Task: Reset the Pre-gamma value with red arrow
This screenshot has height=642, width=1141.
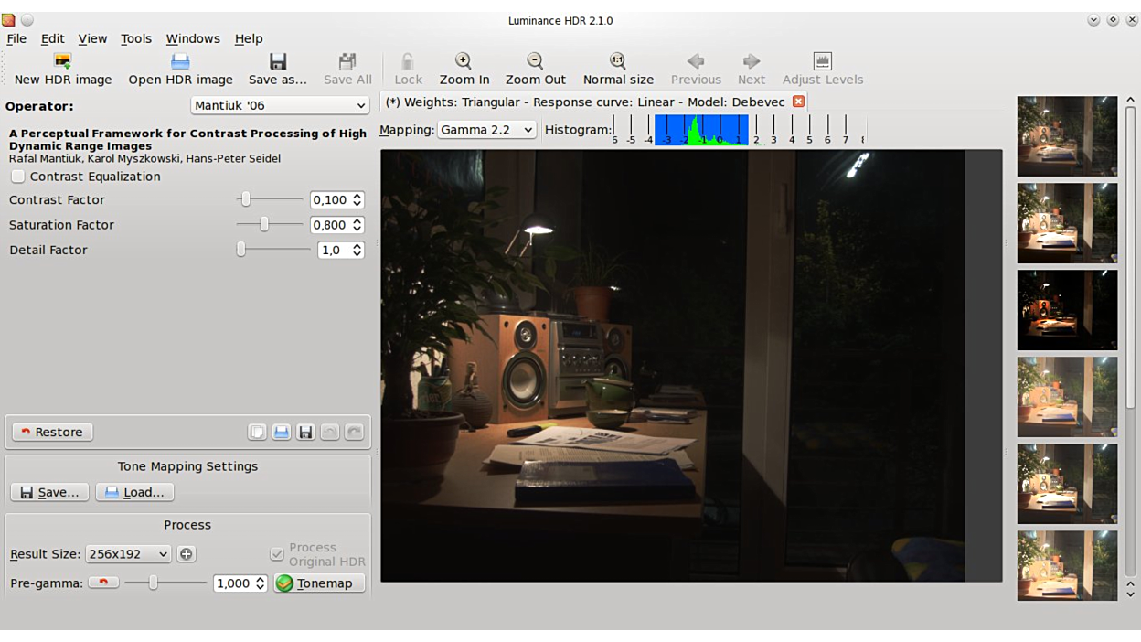Action: coord(103,583)
